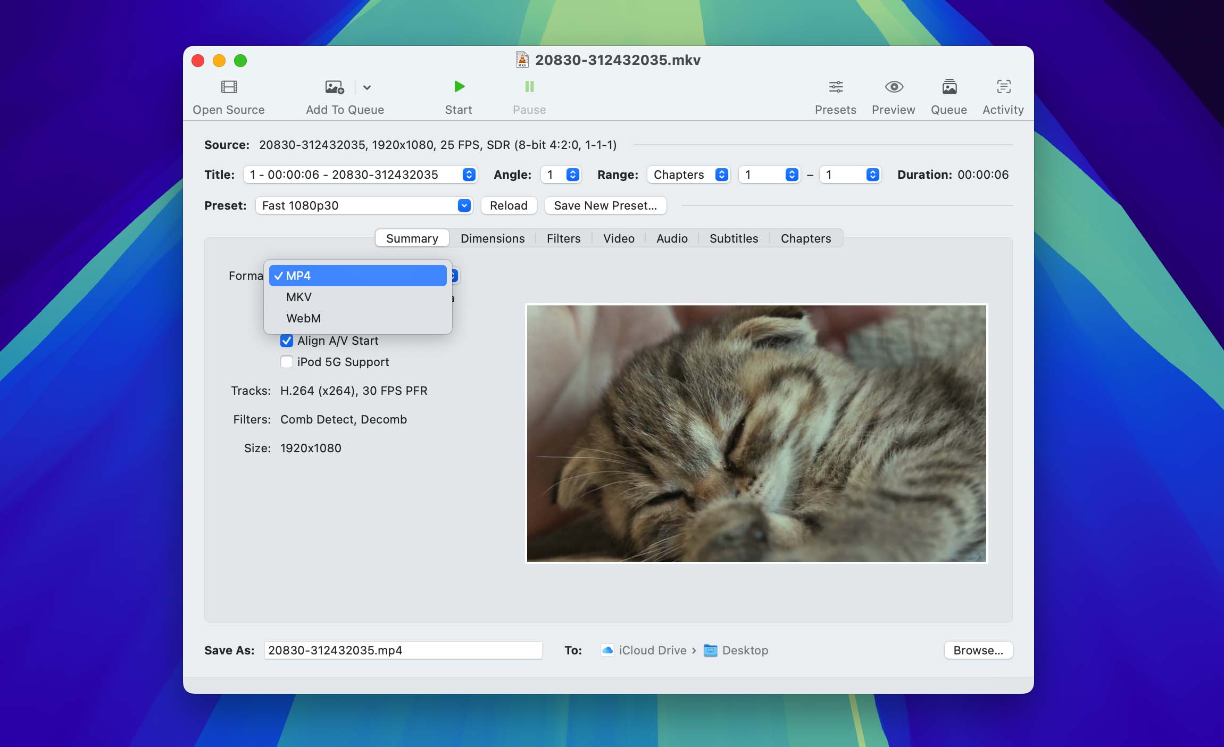This screenshot has width=1224, height=747.
Task: Click the Open Source film icon
Action: [x=229, y=87]
